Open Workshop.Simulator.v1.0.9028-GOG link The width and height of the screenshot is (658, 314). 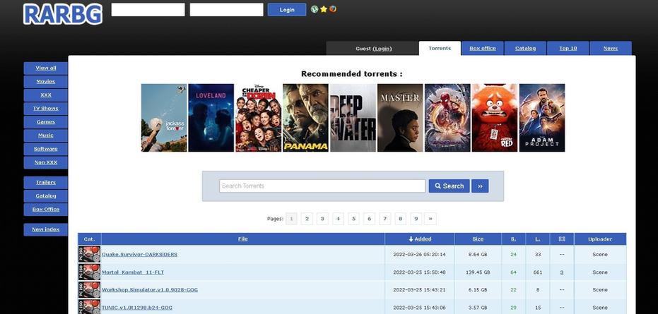150,290
